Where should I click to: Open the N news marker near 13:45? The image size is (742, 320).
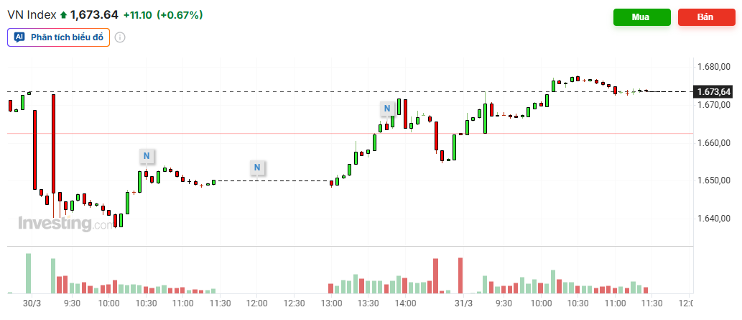pyautogui.click(x=387, y=109)
